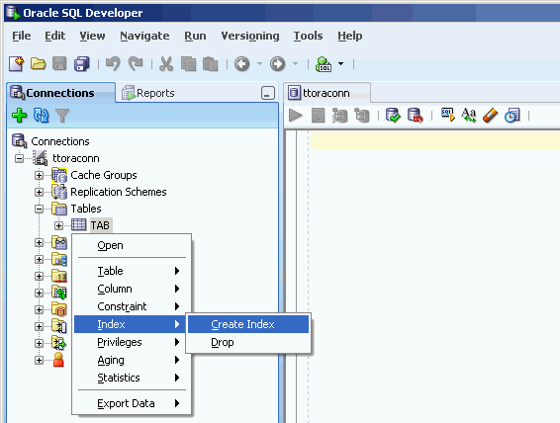Click the Back navigation icon
This screenshot has height=423, width=560.
(x=241, y=64)
